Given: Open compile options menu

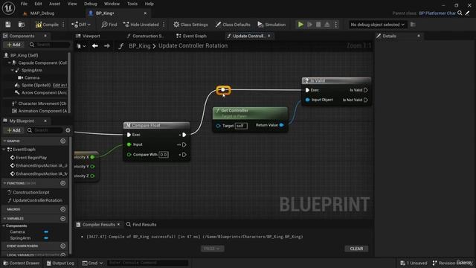Looking at the screenshot, I should [x=63, y=25].
